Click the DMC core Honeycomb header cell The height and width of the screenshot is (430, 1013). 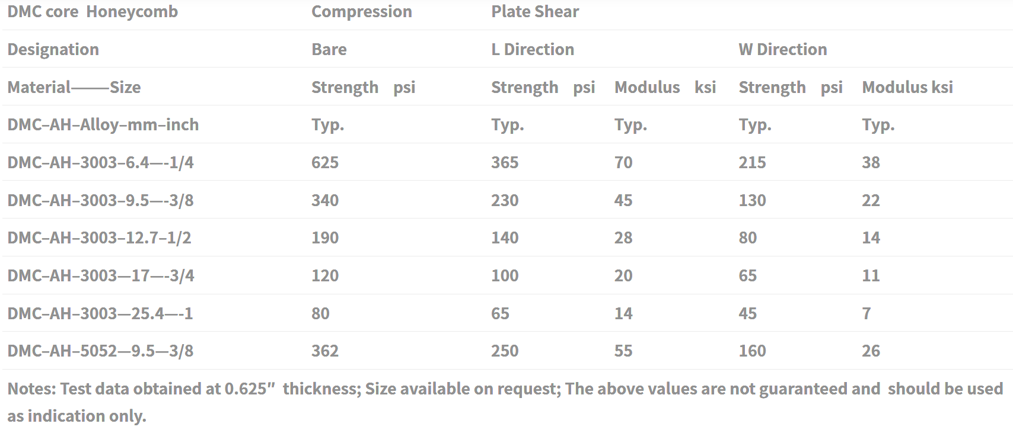click(93, 12)
